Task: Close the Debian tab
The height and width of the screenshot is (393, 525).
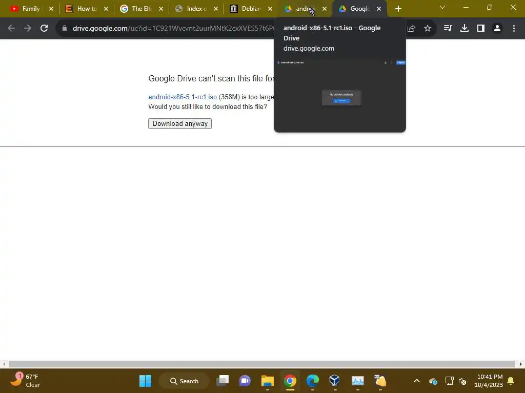Action: [x=270, y=9]
